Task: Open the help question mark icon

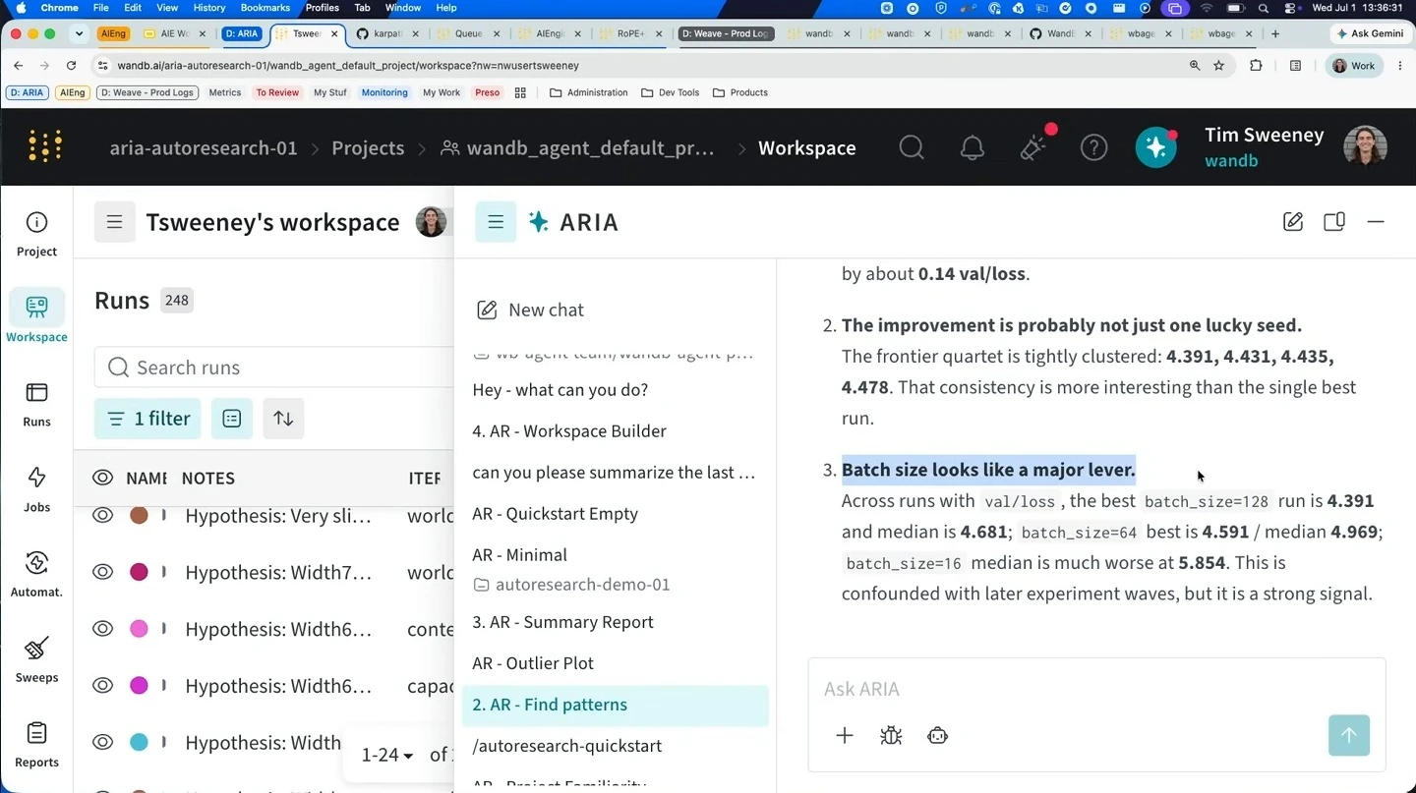Action: [1093, 147]
